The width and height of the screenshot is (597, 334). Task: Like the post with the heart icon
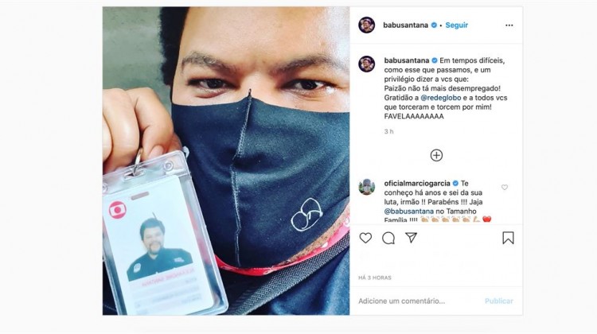tap(365, 238)
